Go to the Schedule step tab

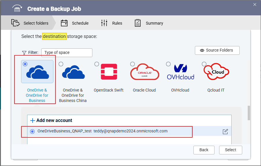(x=74, y=23)
